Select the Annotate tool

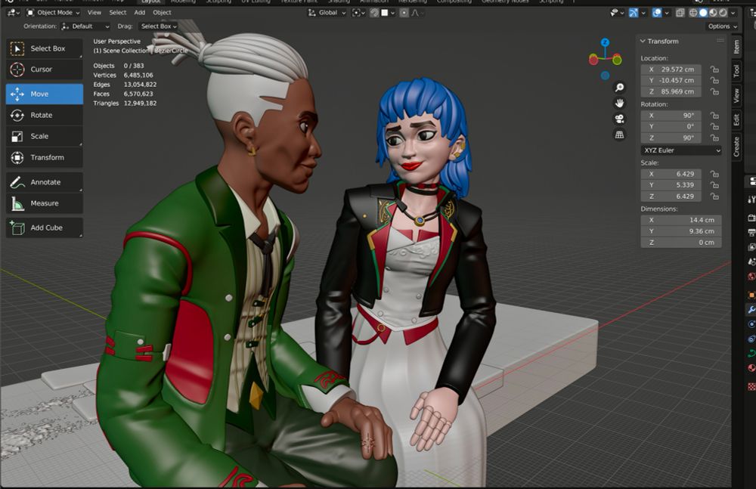pos(45,182)
